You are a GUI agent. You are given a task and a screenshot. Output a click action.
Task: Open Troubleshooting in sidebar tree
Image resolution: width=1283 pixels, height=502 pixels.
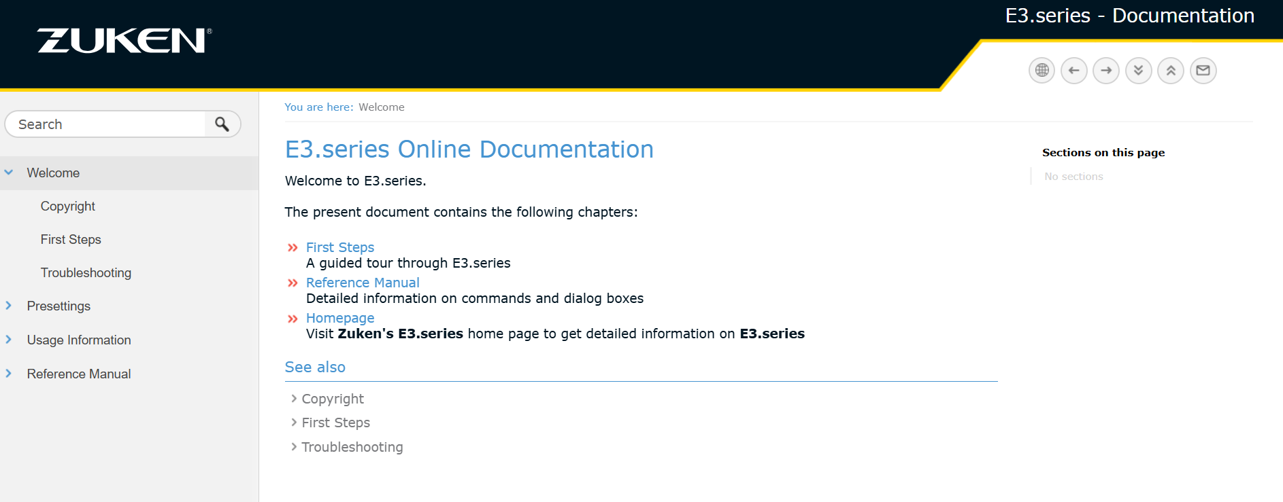click(86, 272)
